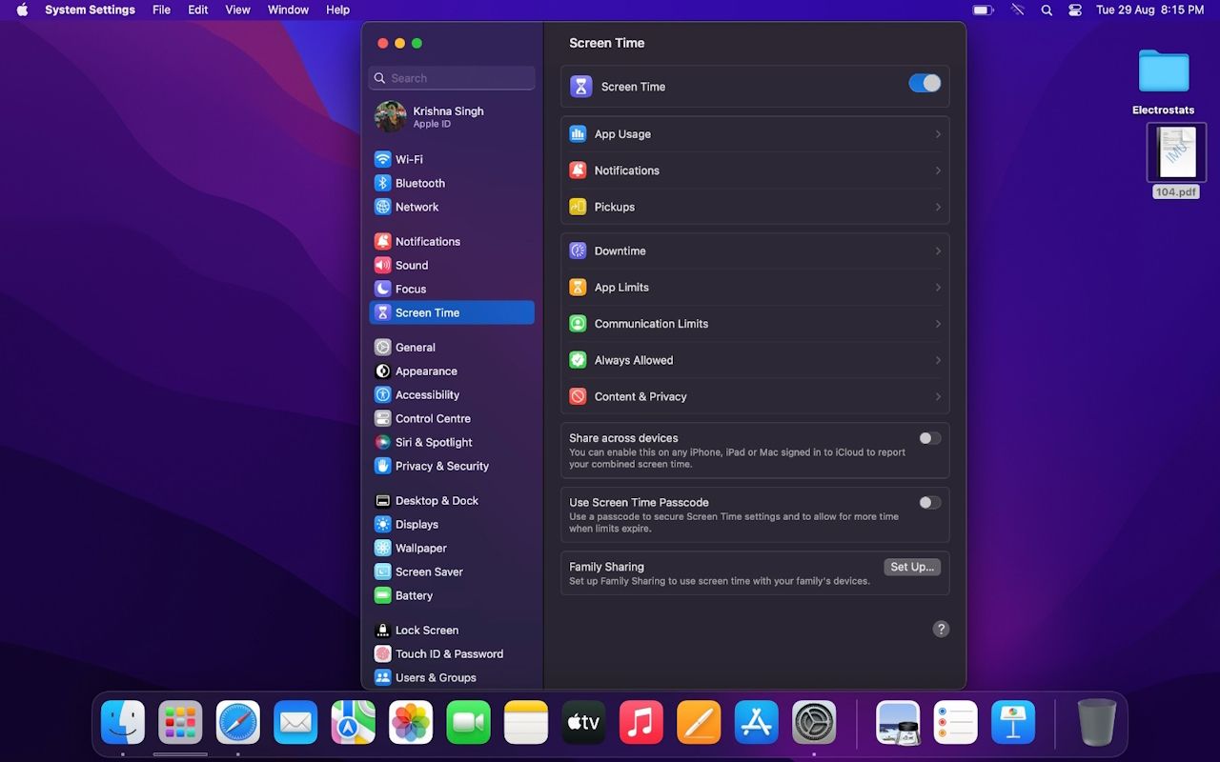Click the Wi-Fi icon in sidebar
Screen dimensions: 1220x762
(382, 159)
